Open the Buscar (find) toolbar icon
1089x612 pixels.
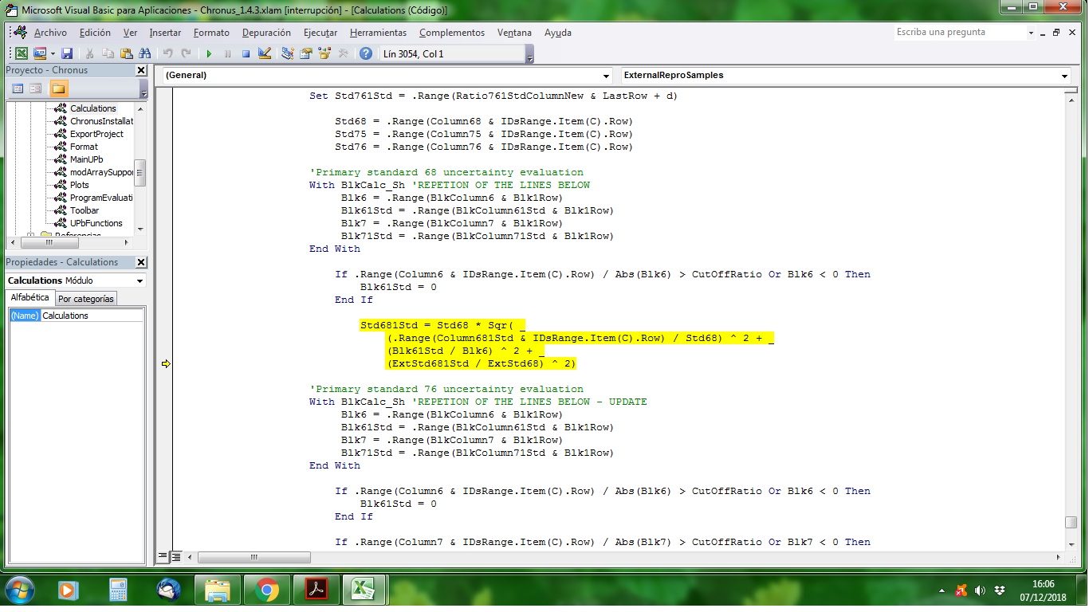coord(147,53)
